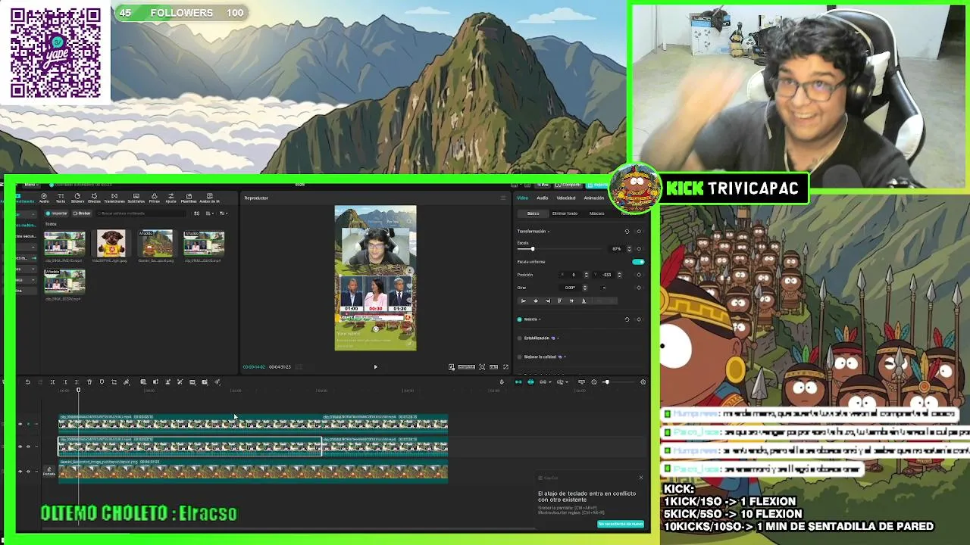This screenshot has width=970, height=545.
Task: Click the teal button in shortcut conflict notification
Action: point(621,524)
